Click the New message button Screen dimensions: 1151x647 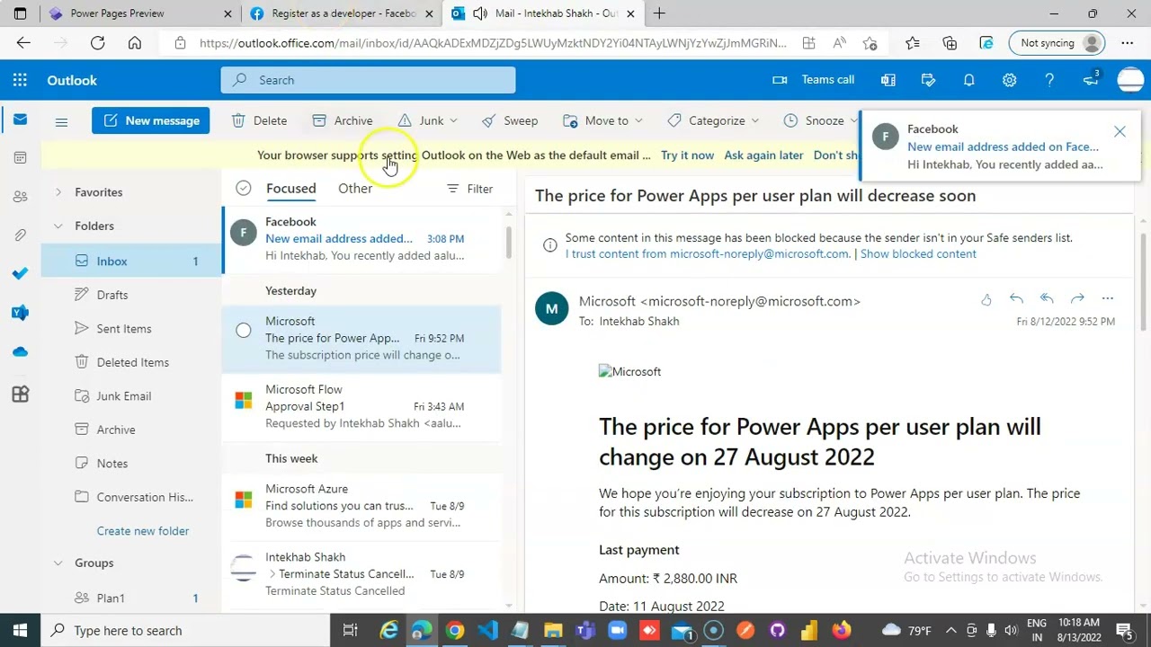151,120
